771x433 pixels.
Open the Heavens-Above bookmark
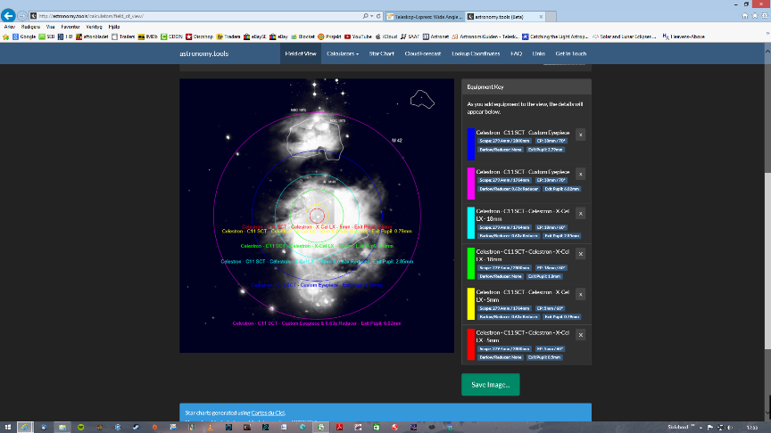coord(684,37)
